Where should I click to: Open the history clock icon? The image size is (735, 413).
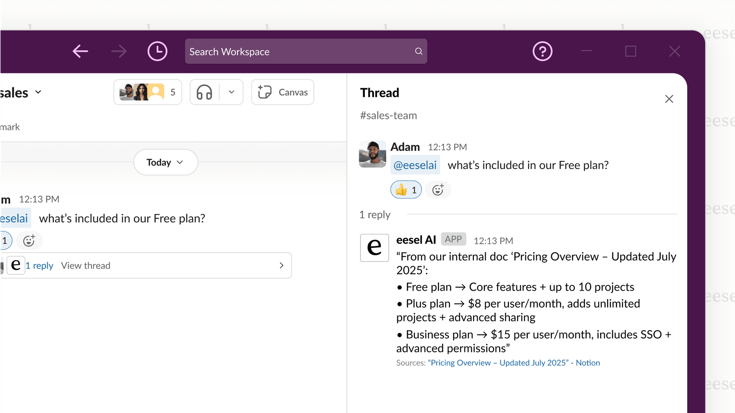click(157, 51)
